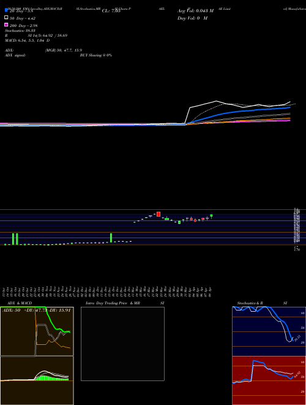Click the thick blue moving average line
Image resolution: width=306 pixels, height=405 pixels.
pyautogui.click(x=239, y=111)
